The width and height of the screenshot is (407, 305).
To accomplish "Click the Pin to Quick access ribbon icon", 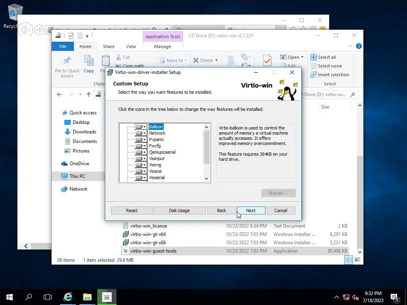I will click(67, 61).
